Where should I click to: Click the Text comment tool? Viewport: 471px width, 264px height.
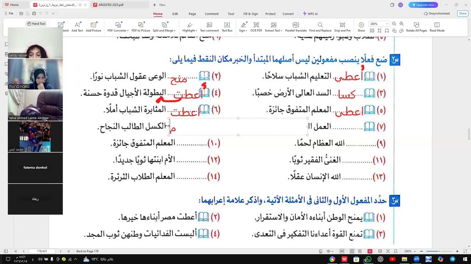coord(209,27)
